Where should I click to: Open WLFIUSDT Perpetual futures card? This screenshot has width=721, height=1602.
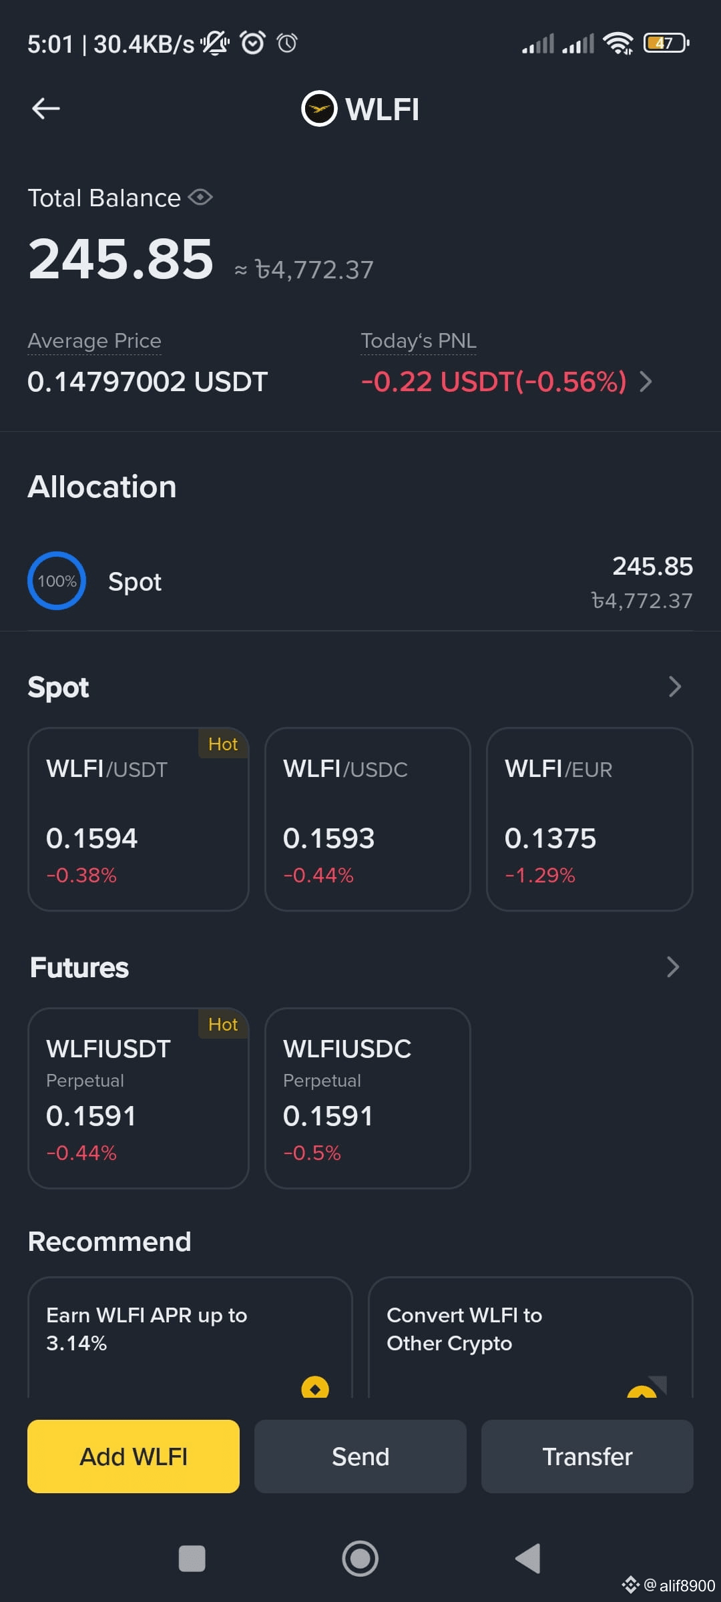pos(138,1098)
